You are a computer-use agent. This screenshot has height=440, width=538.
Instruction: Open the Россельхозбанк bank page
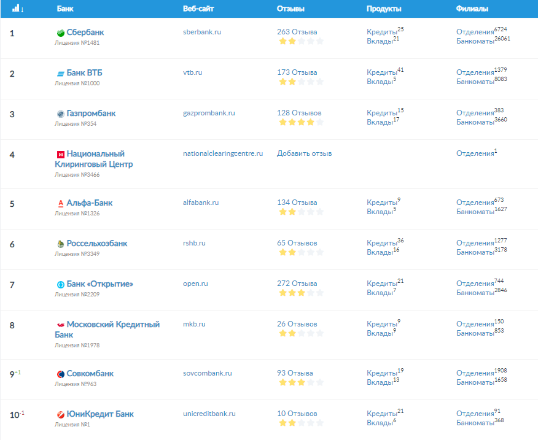[x=97, y=244]
